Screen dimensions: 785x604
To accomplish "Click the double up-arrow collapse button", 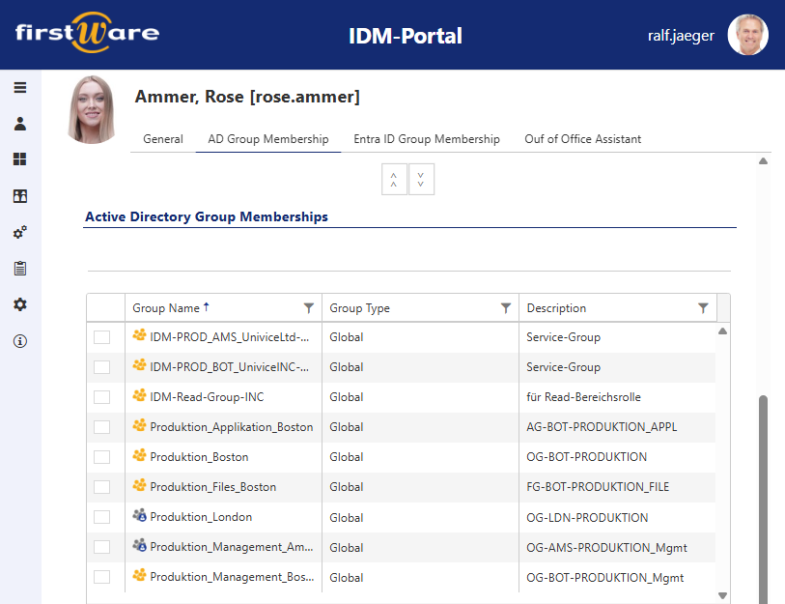I will click(394, 179).
